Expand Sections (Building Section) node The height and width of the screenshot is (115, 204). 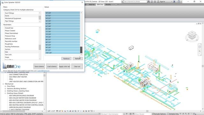[5, 88]
